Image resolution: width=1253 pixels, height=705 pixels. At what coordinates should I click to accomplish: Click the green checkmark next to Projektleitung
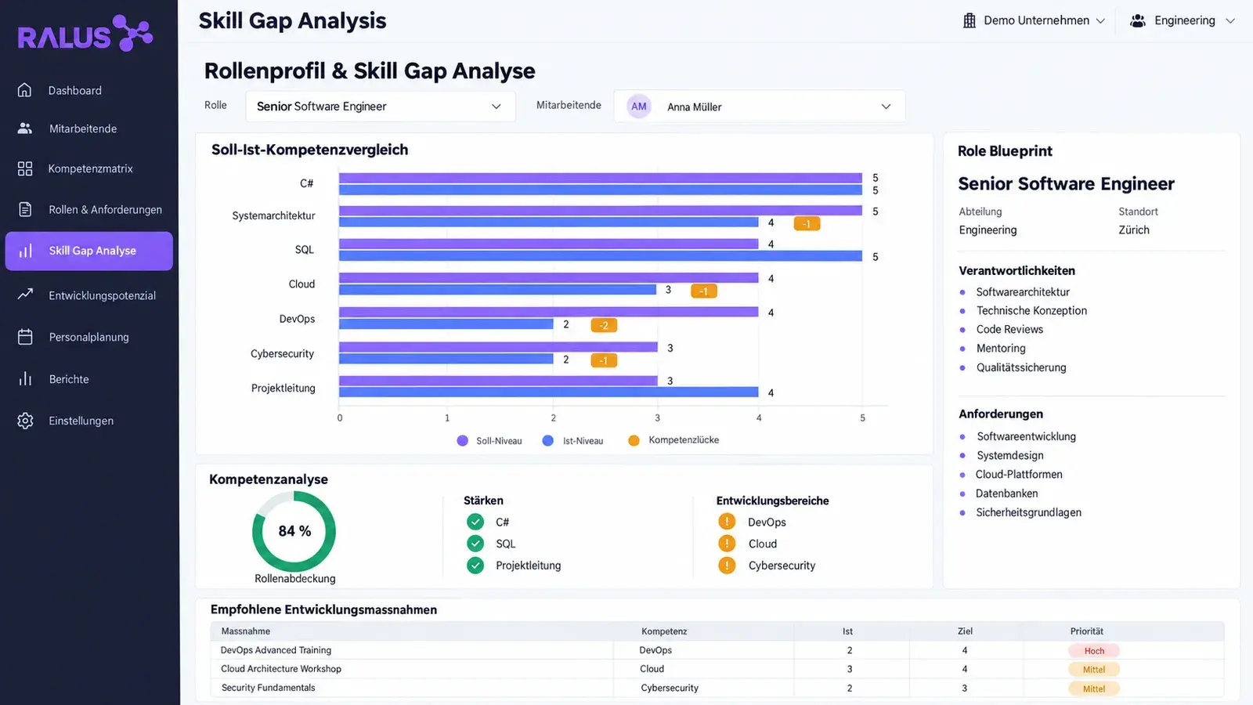pyautogui.click(x=475, y=566)
